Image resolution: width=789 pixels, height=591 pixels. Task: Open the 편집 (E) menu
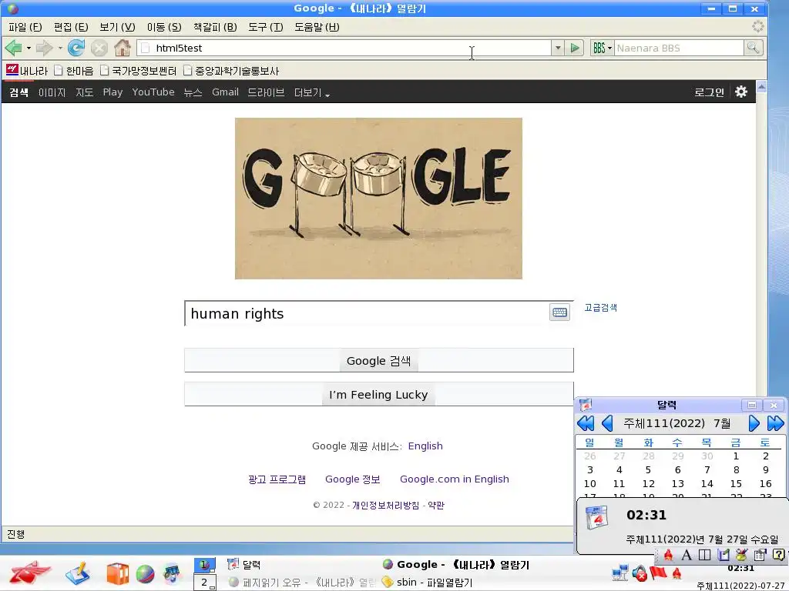tap(71, 27)
